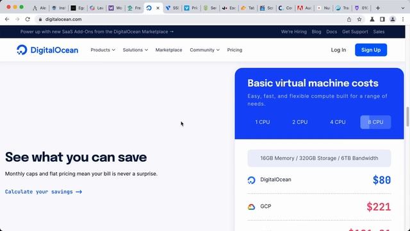Switch to the 'Co' browser tab
This screenshot has width=410, height=231.
[x=285, y=8]
